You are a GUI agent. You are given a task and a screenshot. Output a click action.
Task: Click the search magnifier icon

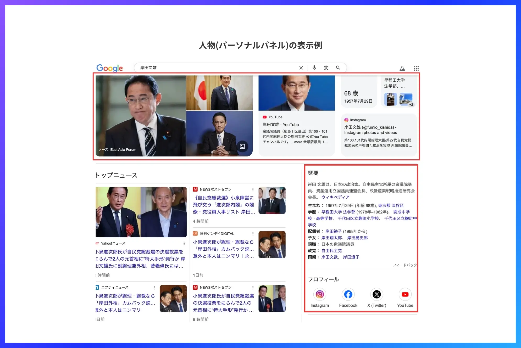[338, 68]
